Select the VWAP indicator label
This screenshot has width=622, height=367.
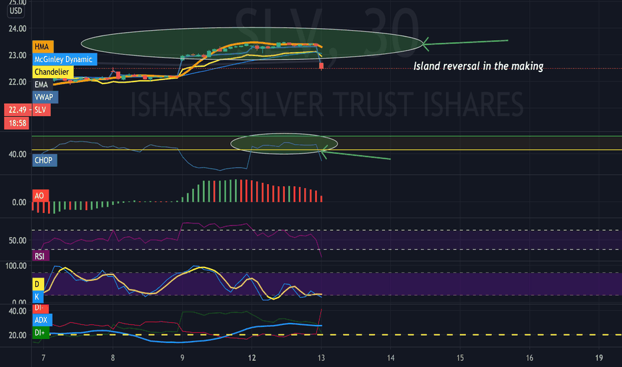(x=45, y=97)
